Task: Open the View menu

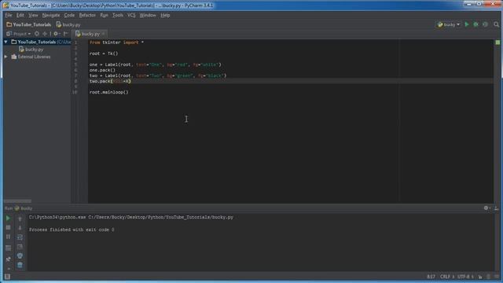Action: coord(33,15)
